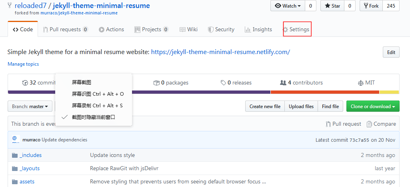Click the stargazers count 0 beside Star
This screenshot has width=410, height=187.
(x=350, y=6)
